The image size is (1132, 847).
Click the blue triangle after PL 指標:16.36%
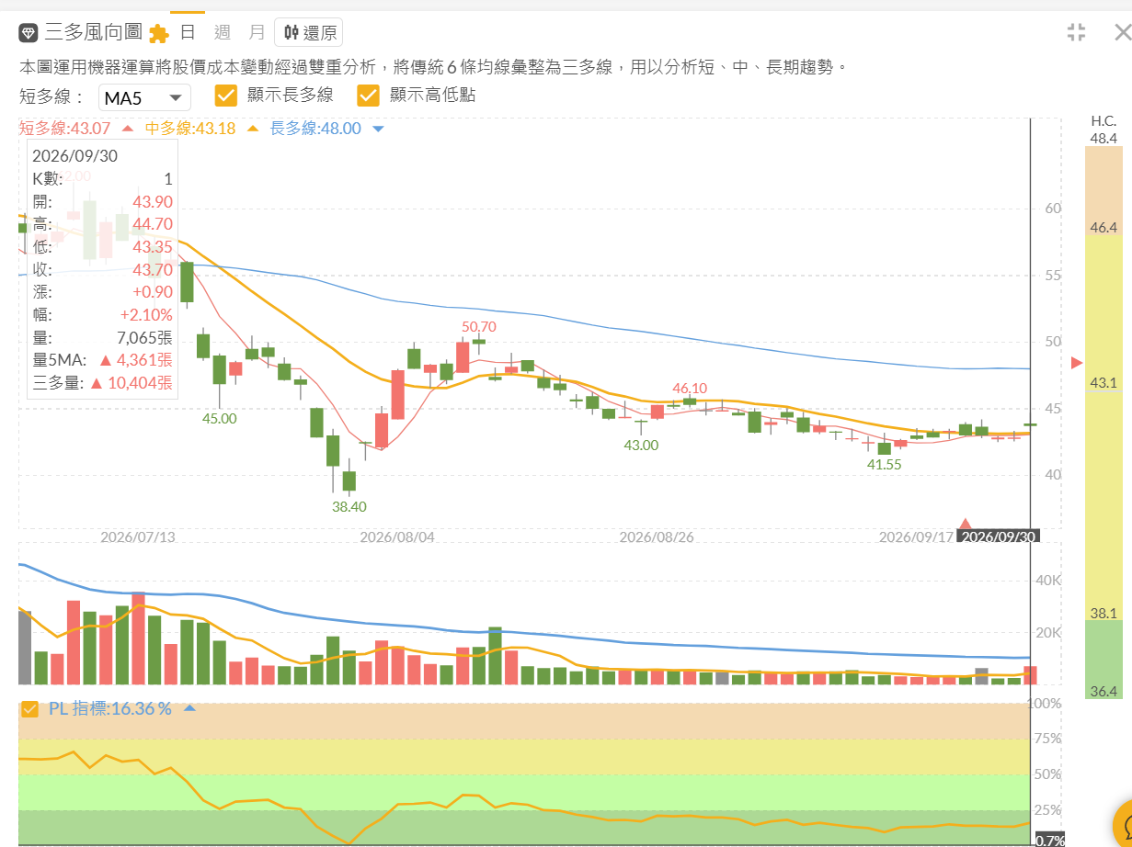coord(189,709)
